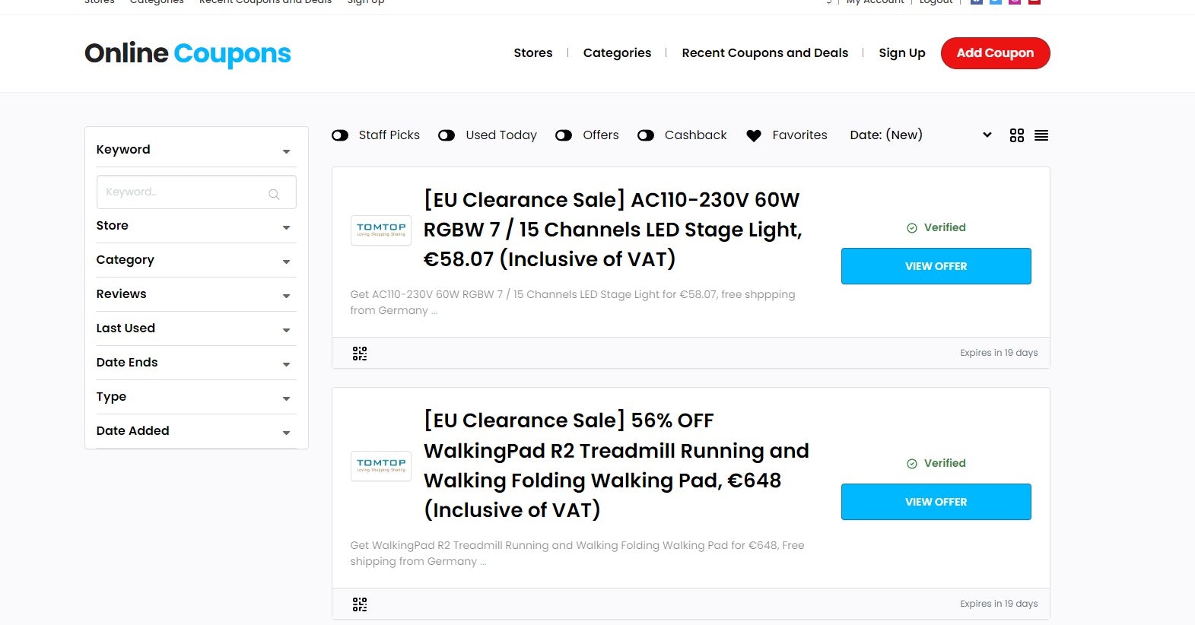Click View Offer for WalkingPad R2 Treadmill
The width and height of the screenshot is (1195, 625).
[x=936, y=502]
